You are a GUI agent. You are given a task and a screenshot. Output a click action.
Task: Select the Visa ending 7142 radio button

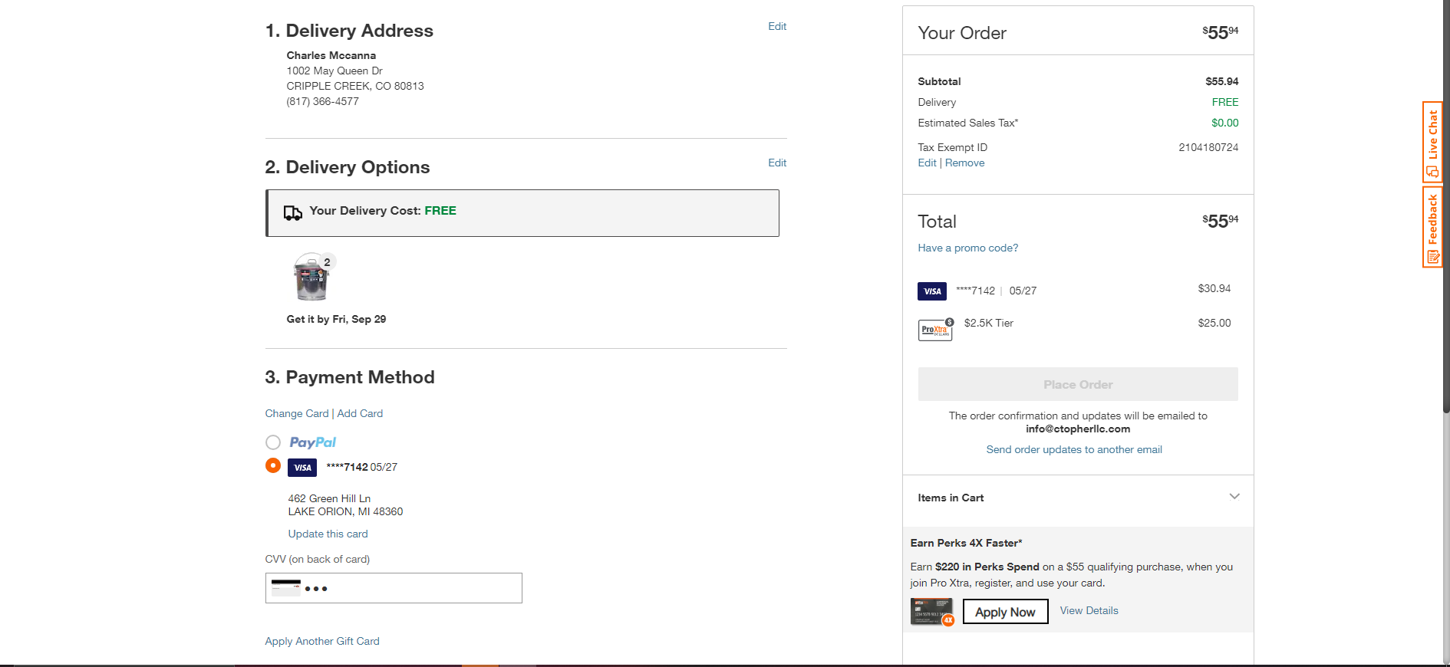(273, 466)
